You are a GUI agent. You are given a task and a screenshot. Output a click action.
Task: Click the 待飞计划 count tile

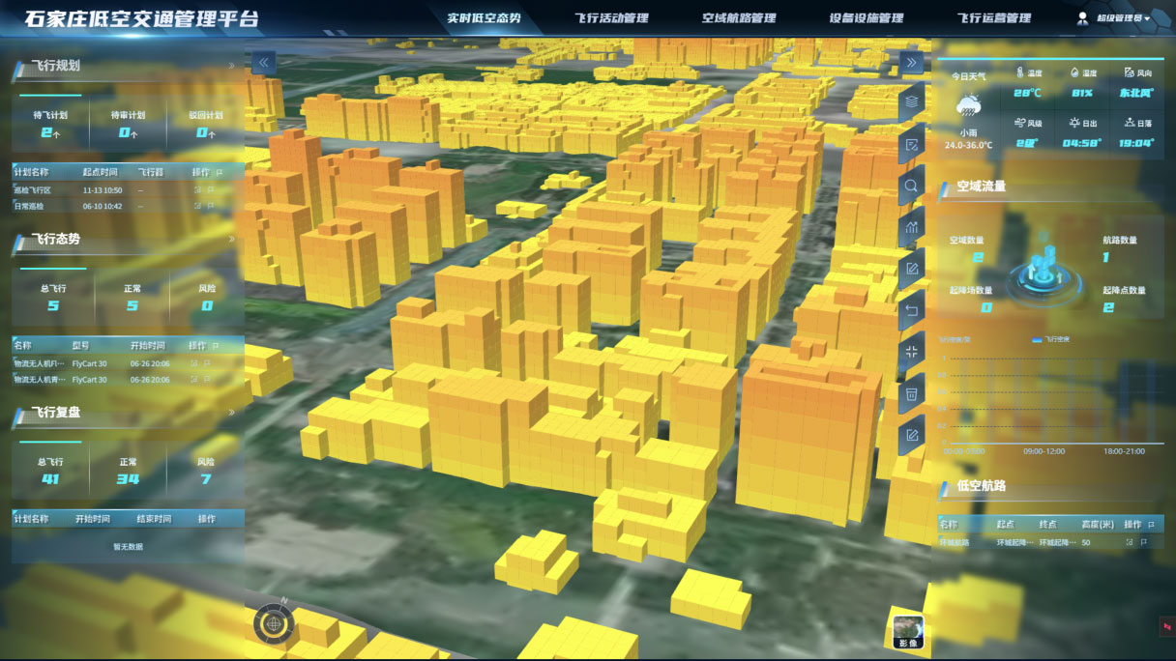point(50,124)
